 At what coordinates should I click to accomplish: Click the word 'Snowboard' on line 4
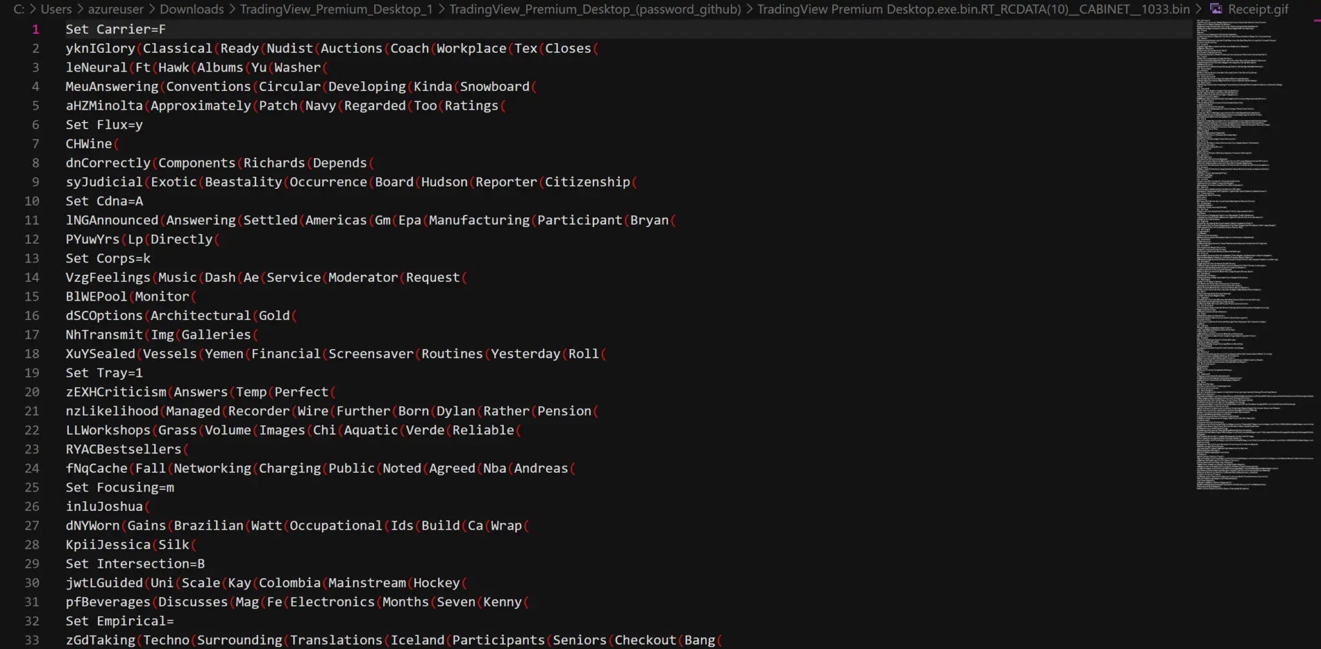pos(495,86)
